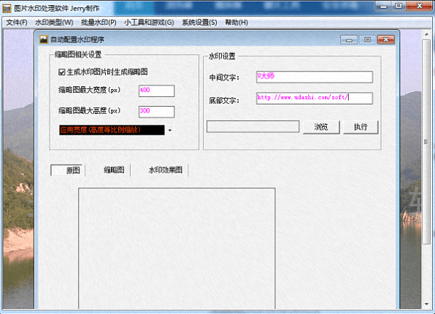Switch to the 原图 tab
Viewport: 435px width, 314px height.
(x=68, y=170)
